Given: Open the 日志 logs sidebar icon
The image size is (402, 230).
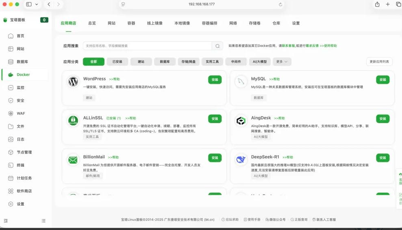Looking at the screenshot, I should click(11, 139).
